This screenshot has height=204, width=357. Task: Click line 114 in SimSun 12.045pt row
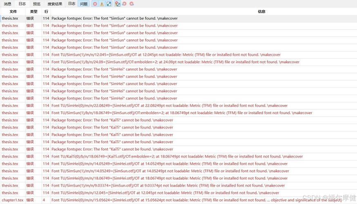[x=46, y=55]
